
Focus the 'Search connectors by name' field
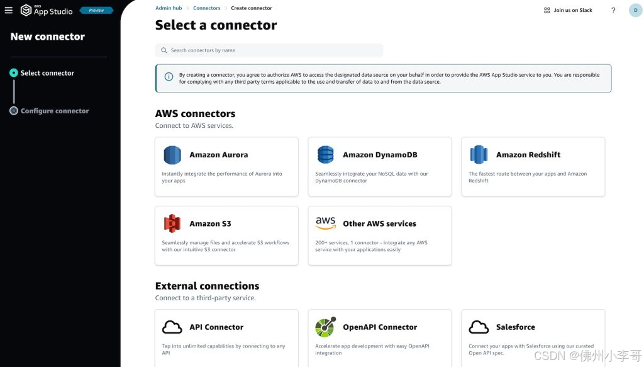coord(269,50)
